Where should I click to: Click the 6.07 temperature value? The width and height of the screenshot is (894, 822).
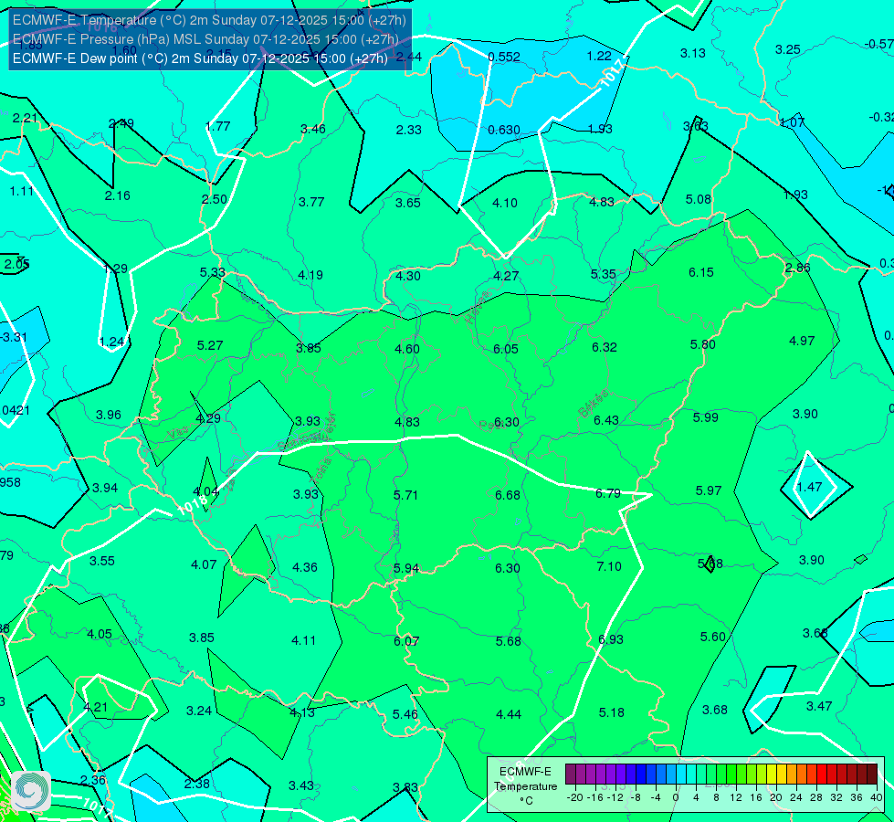click(406, 642)
